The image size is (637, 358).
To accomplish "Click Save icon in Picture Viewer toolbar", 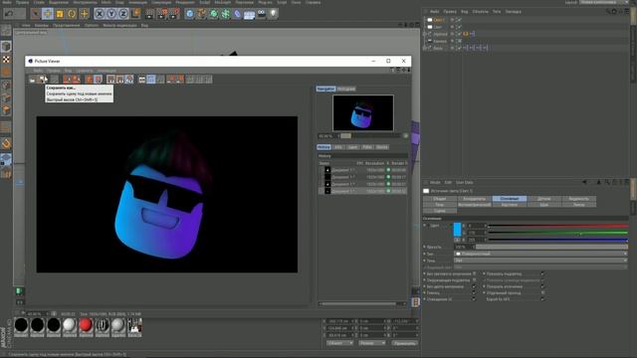I will click(x=43, y=80).
